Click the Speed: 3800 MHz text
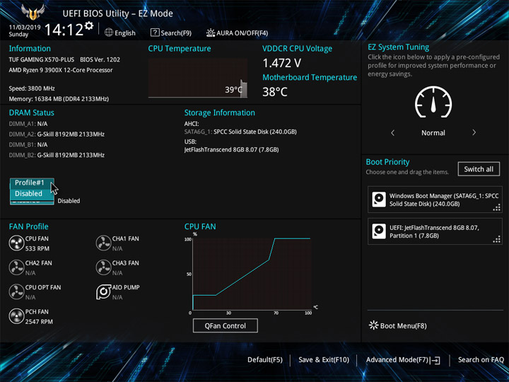Screen dimensions: 509x382 click(x=32, y=88)
